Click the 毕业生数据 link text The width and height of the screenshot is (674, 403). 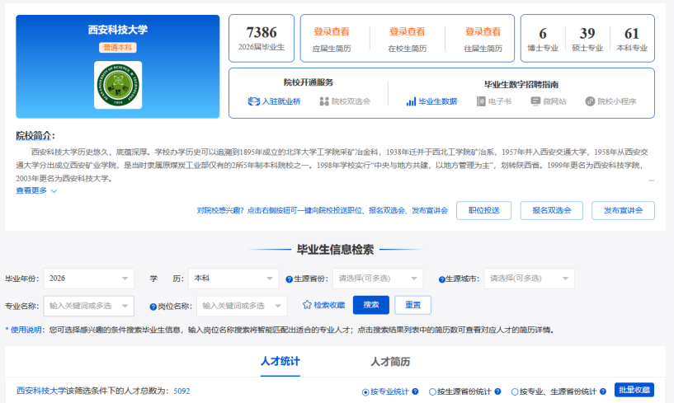[x=437, y=101]
